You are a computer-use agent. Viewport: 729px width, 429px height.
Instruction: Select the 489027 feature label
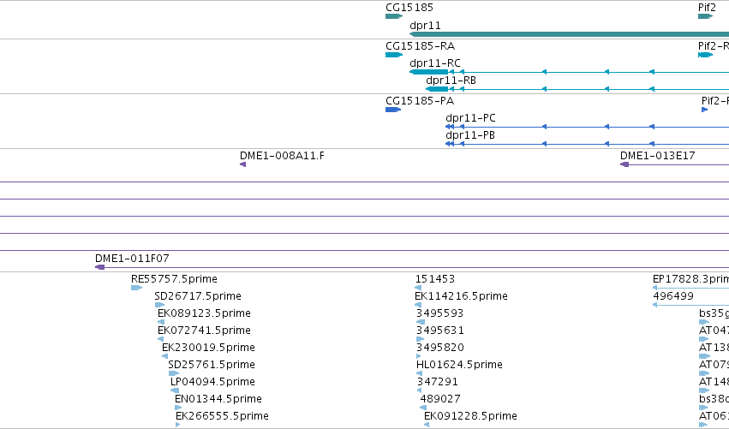440,399
